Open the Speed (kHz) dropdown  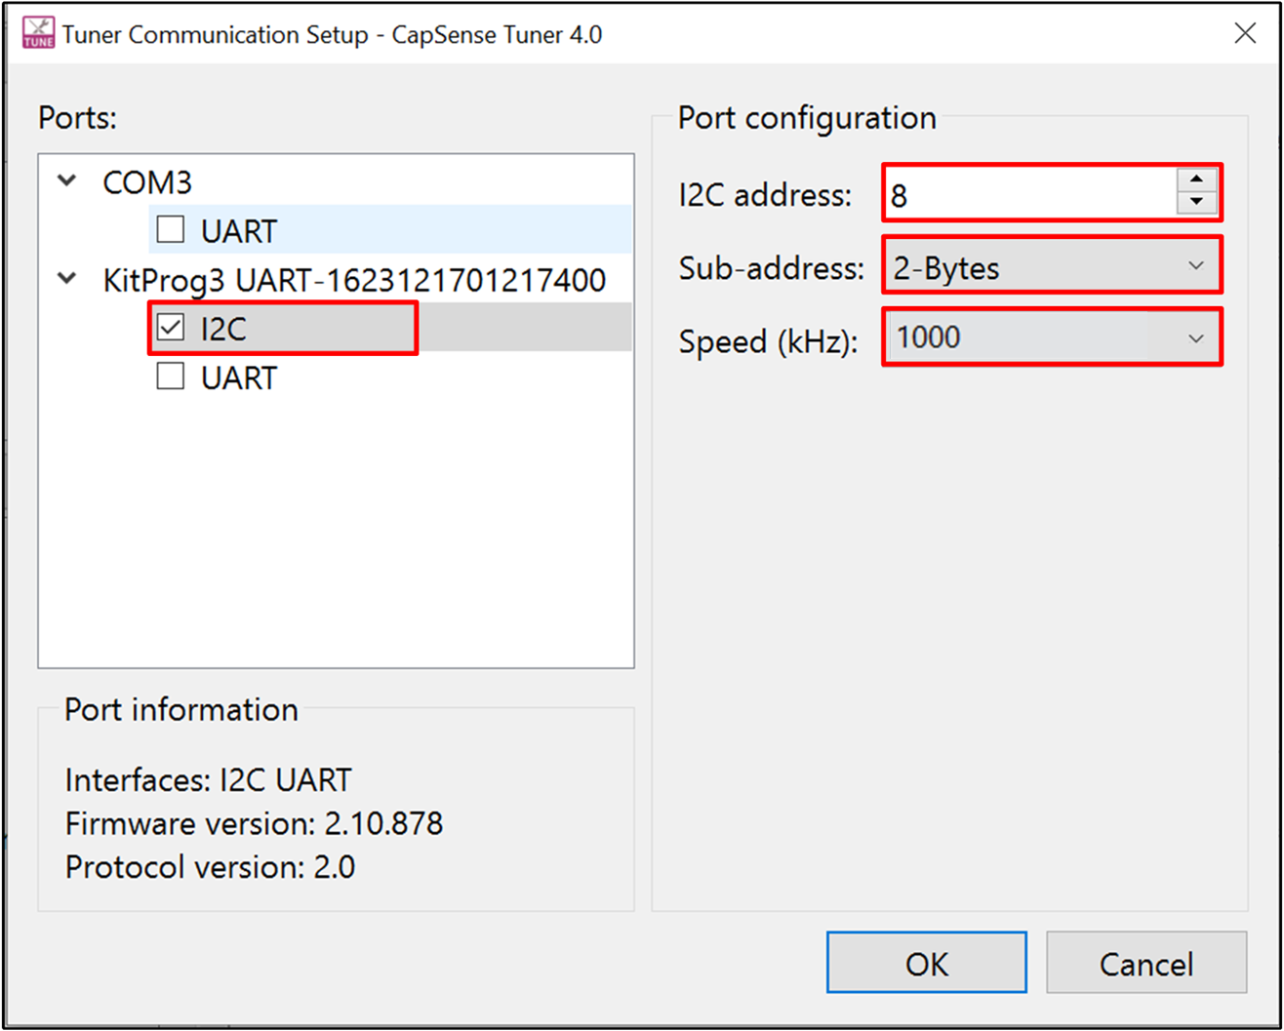[x=1052, y=338]
